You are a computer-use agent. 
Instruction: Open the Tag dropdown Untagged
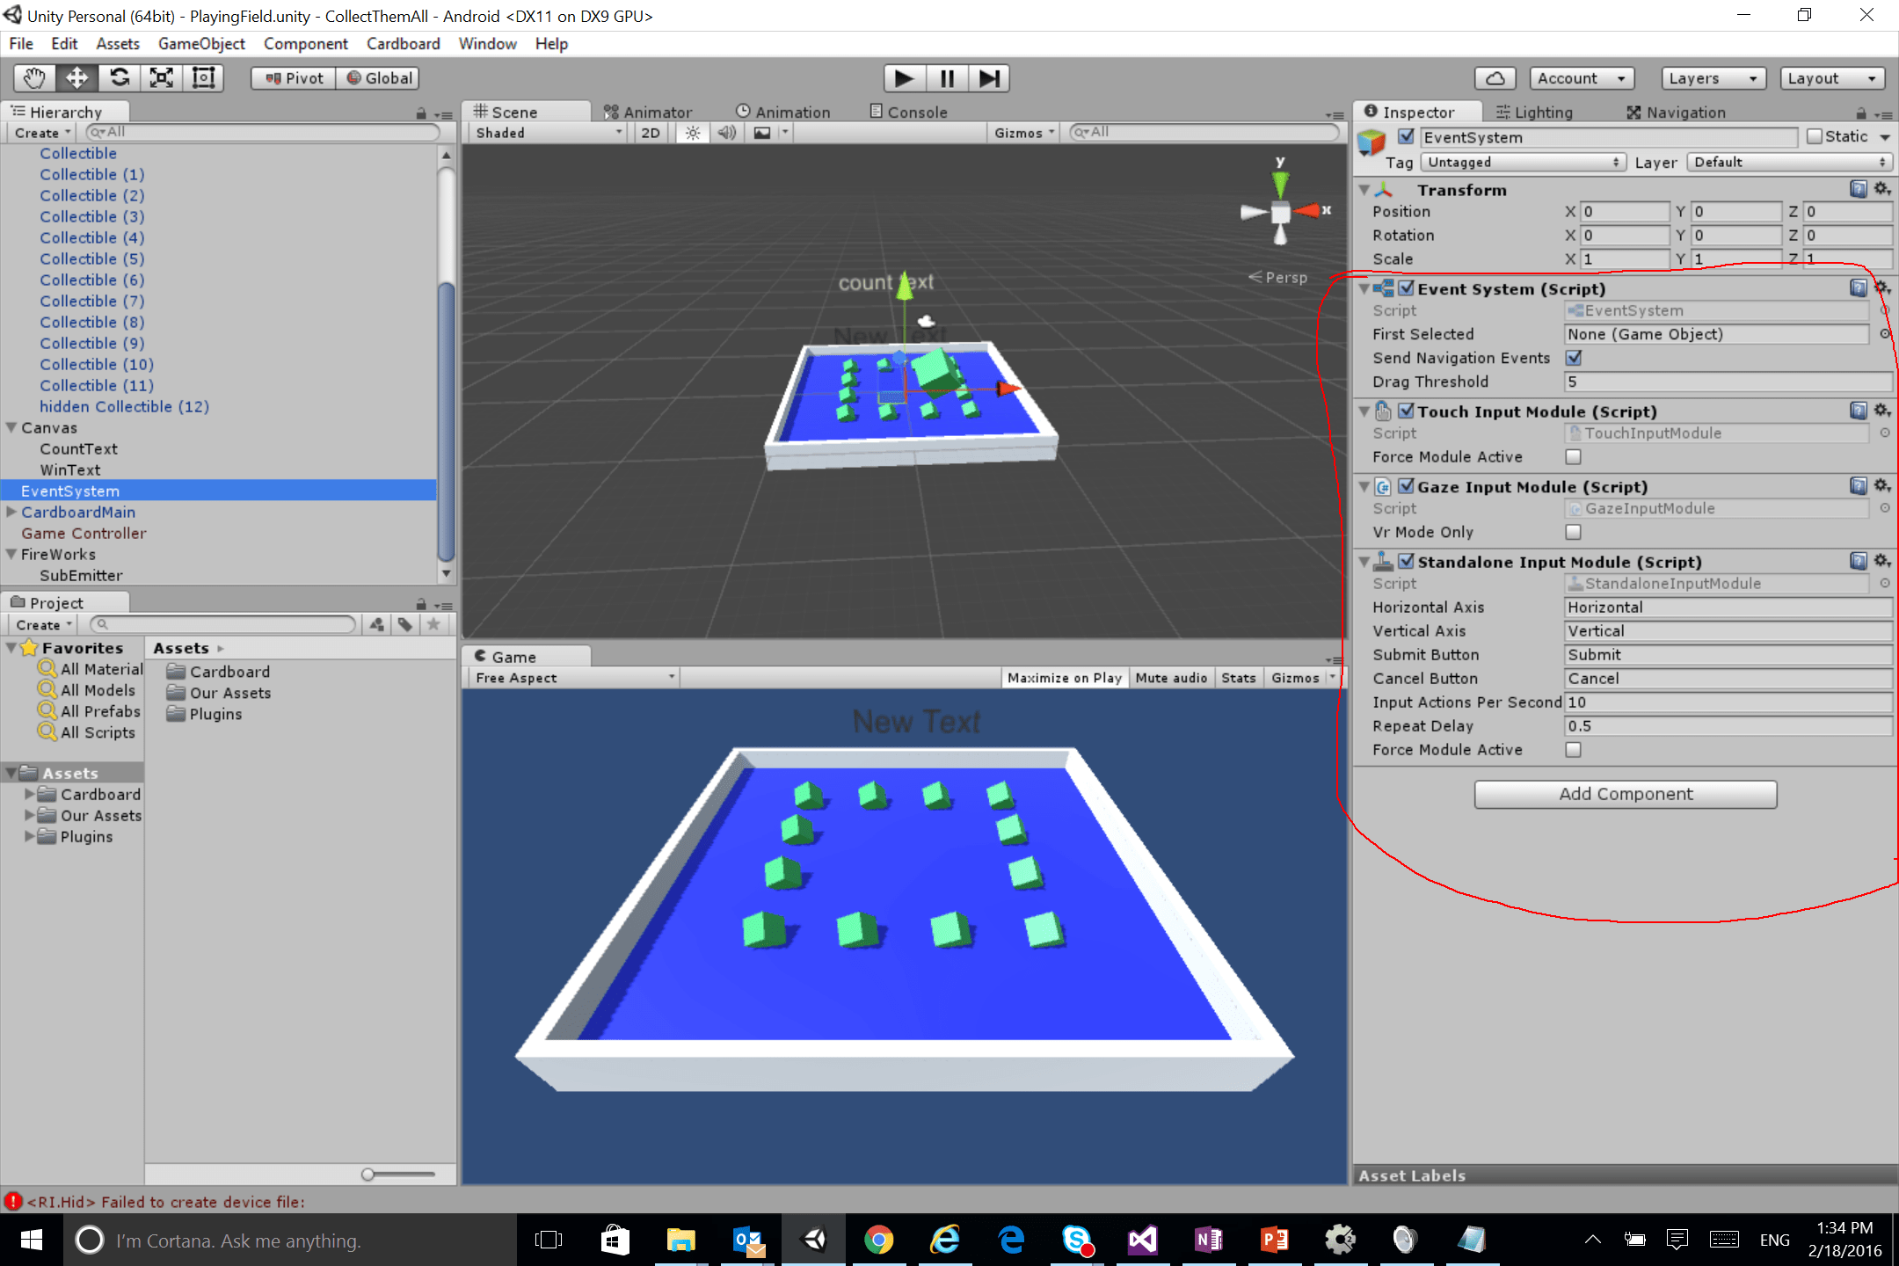1524,163
